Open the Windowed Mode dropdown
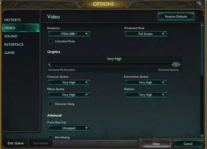Image resolution: width=207 pixels, height=149 pixels. click(146, 34)
